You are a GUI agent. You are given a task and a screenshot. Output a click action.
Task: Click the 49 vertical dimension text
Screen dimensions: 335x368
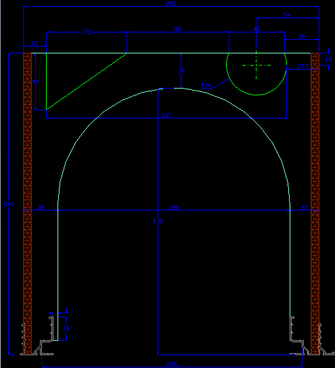tap(35, 82)
